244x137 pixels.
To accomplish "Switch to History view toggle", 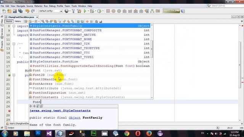I will pos(18,21).
